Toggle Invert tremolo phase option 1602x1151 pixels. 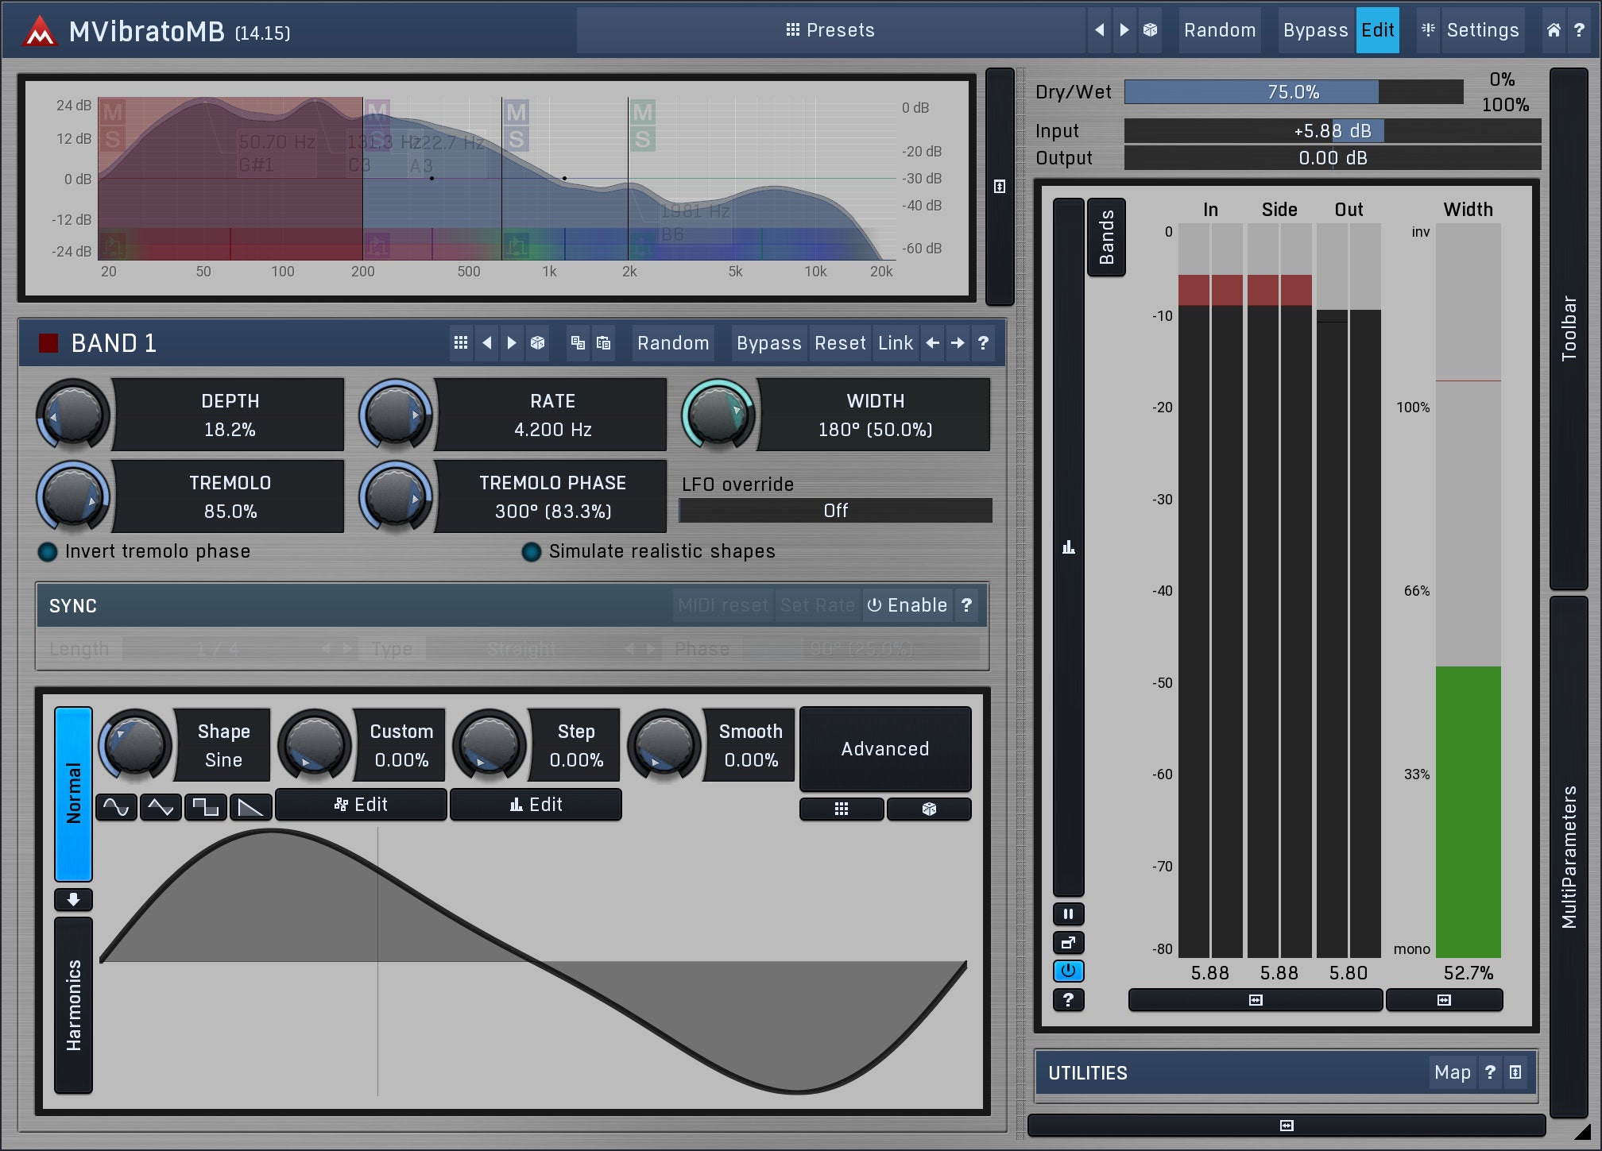48,552
